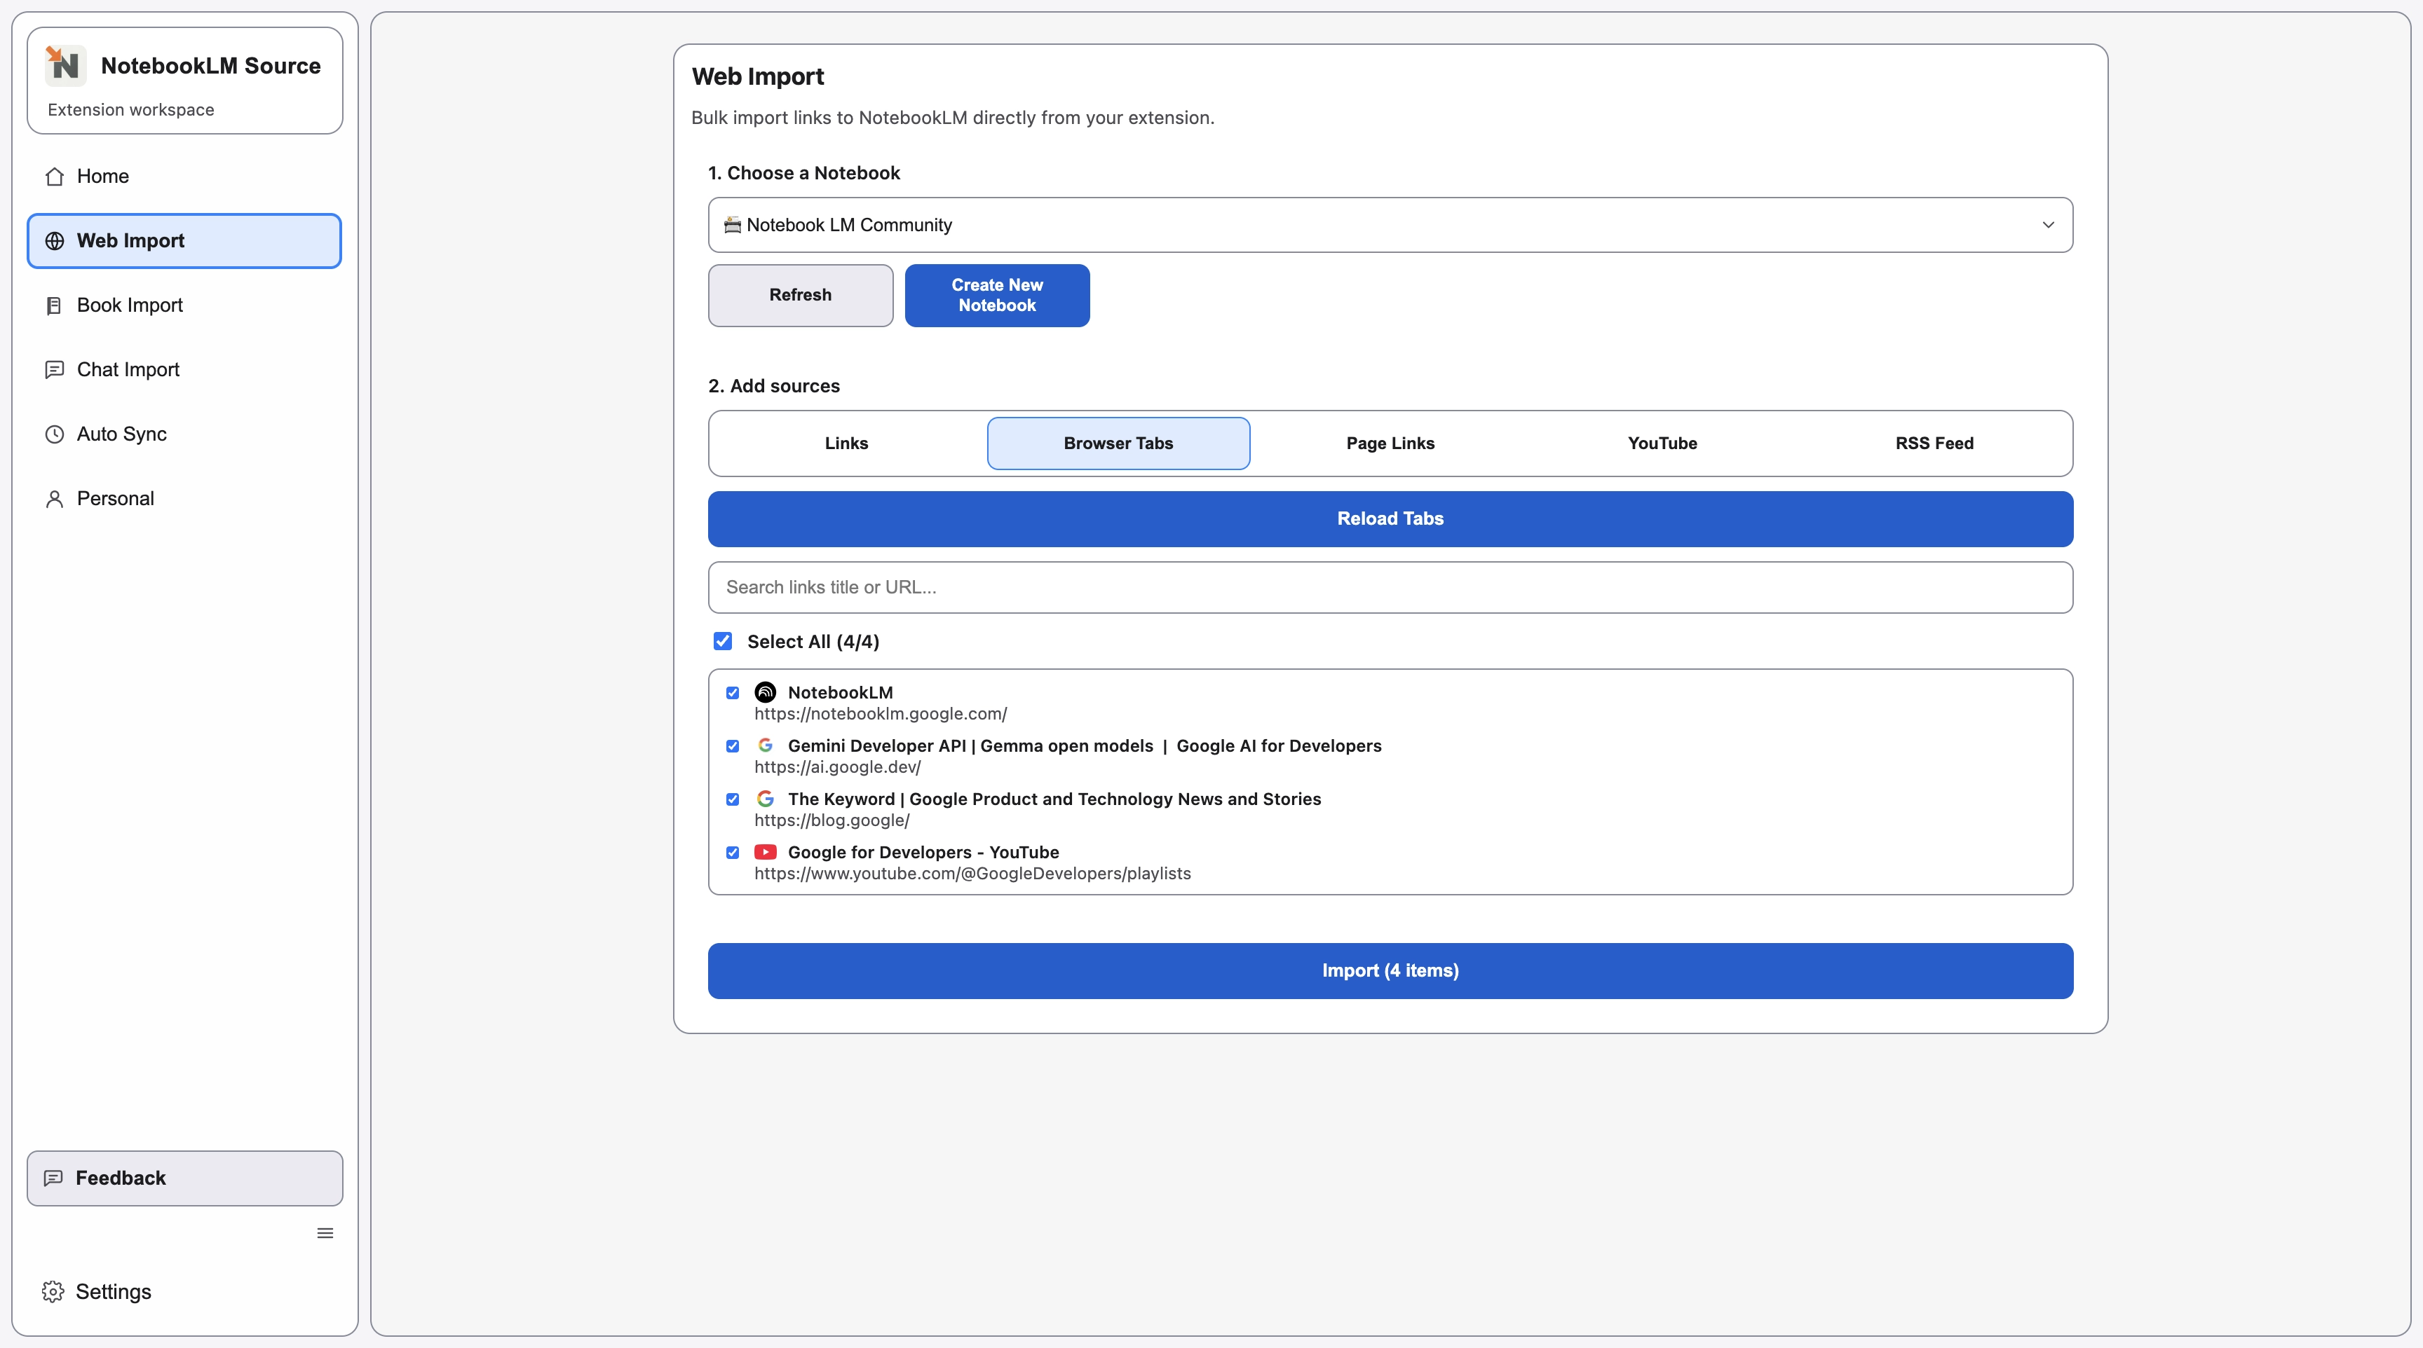Uncheck the NotebookLM source entry
This screenshot has width=2423, height=1348.
pos(733,692)
